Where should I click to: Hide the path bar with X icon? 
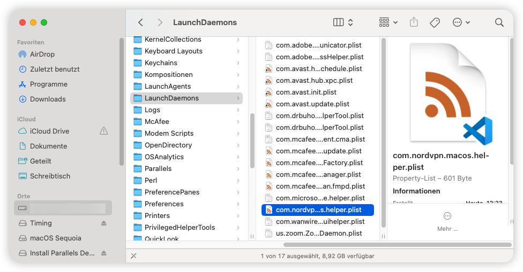[x=133, y=256]
